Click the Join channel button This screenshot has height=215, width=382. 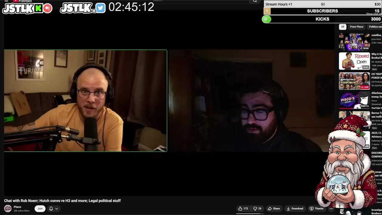click(40, 208)
